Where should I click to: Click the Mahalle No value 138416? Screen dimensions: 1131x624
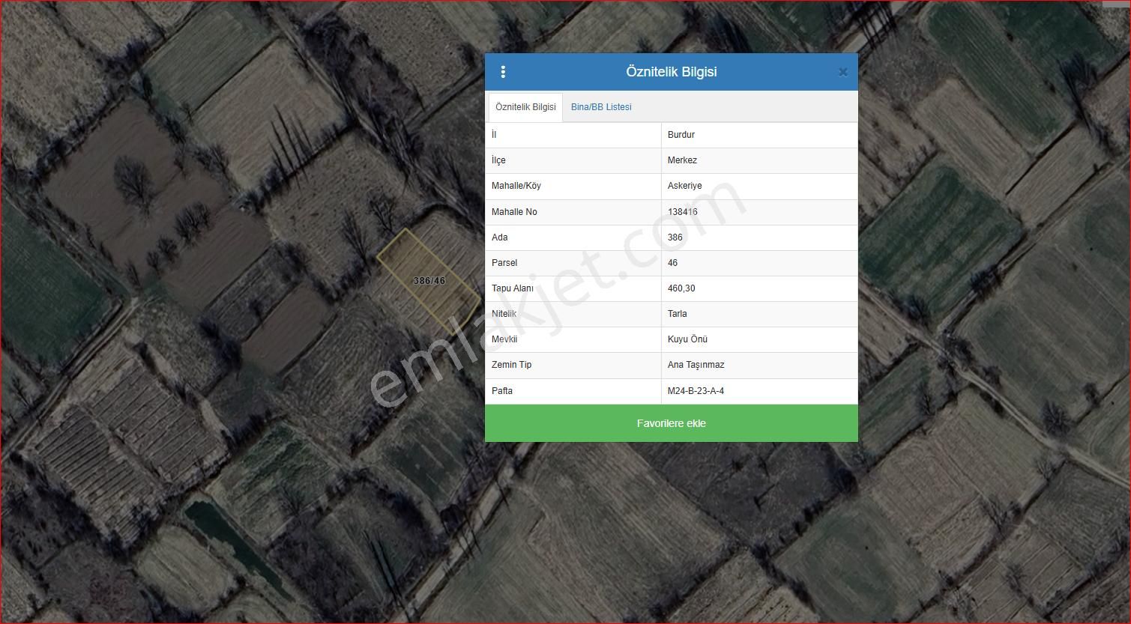click(x=683, y=212)
